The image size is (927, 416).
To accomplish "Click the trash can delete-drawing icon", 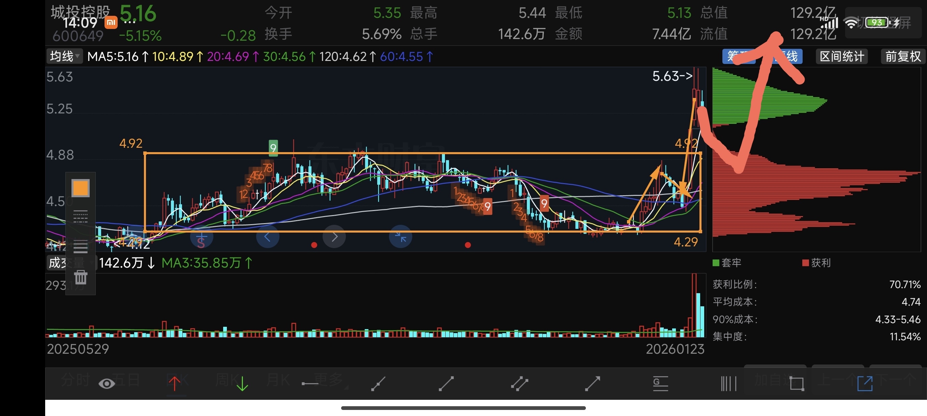I will (80, 277).
